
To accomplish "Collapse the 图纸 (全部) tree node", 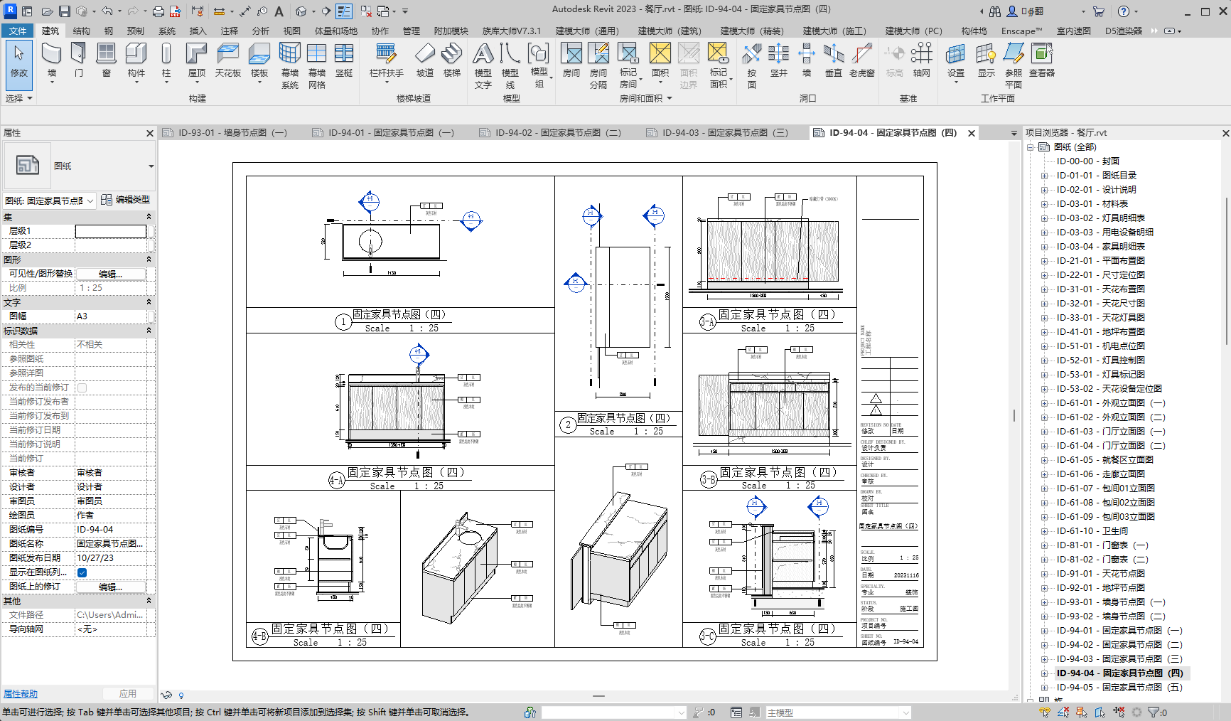I will click(1030, 147).
